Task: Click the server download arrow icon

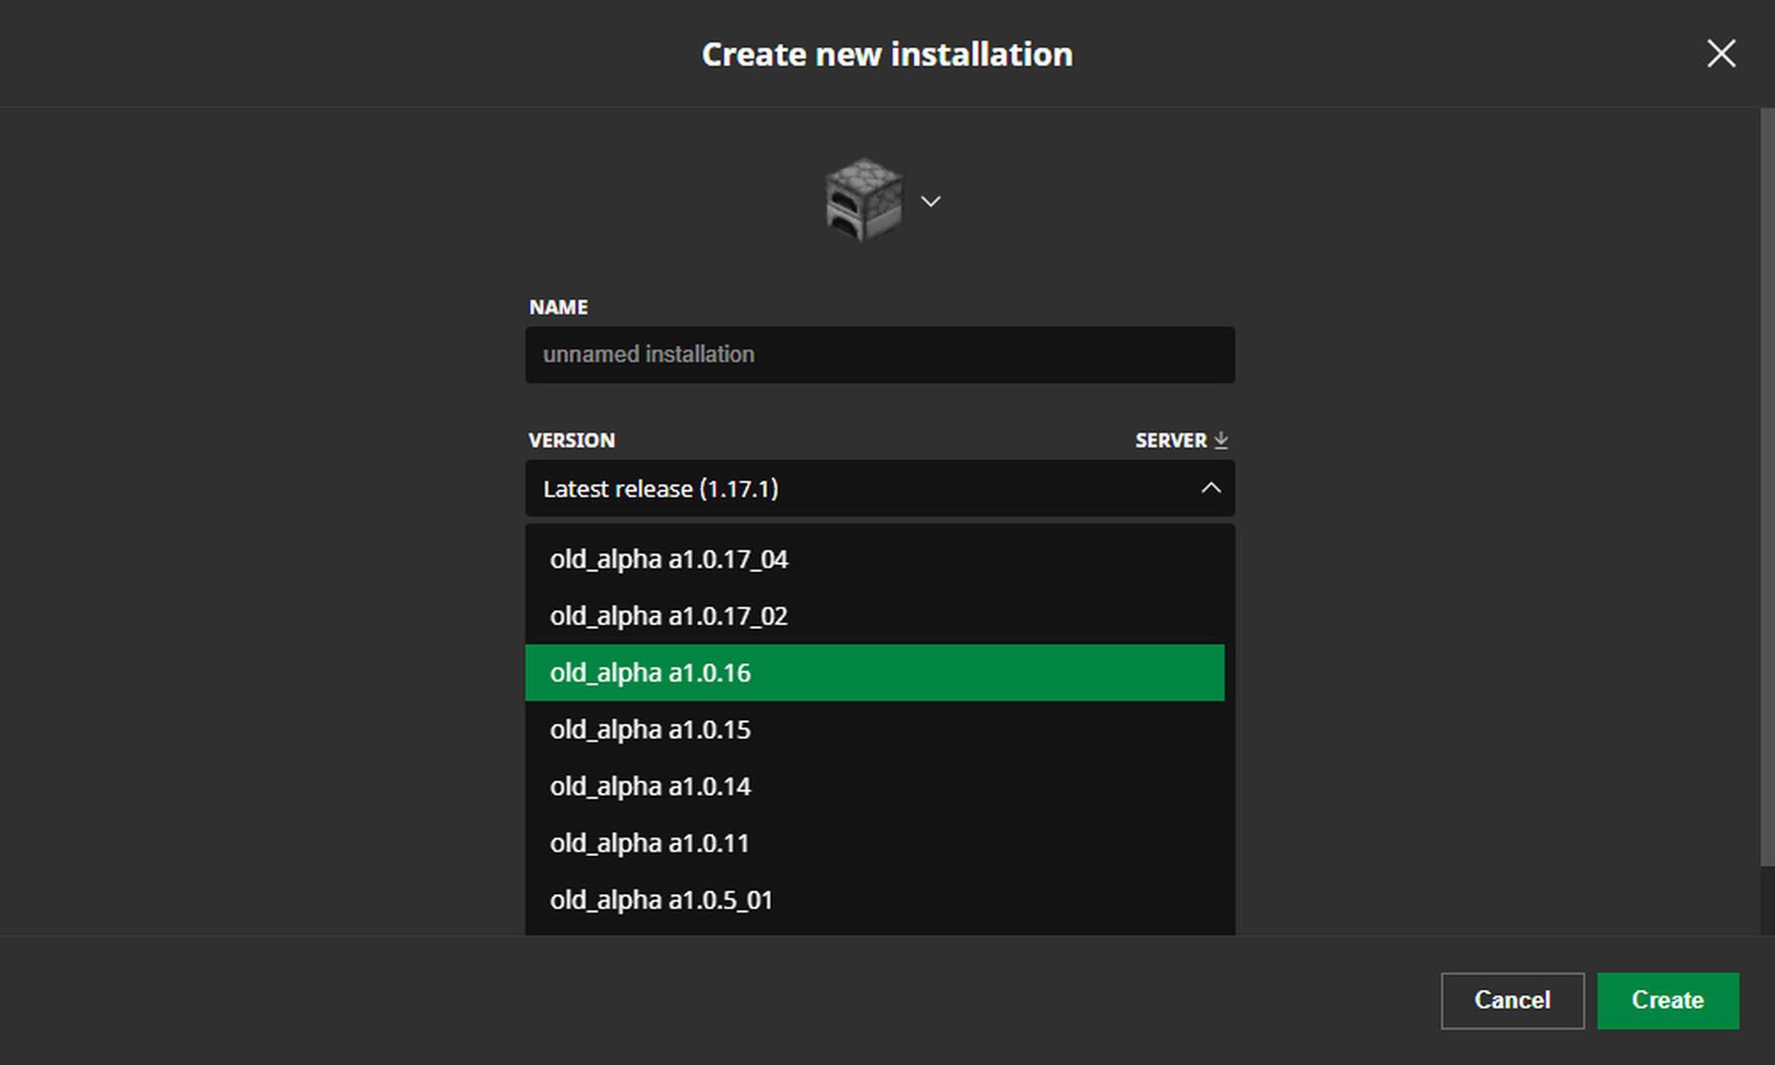Action: (1220, 440)
